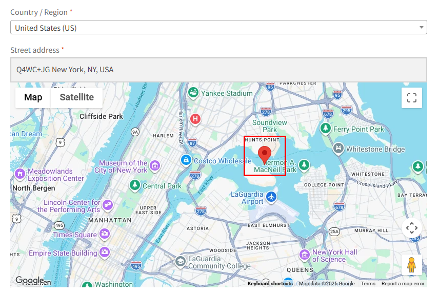Click the MANHATTAN label on the map

coord(110,220)
